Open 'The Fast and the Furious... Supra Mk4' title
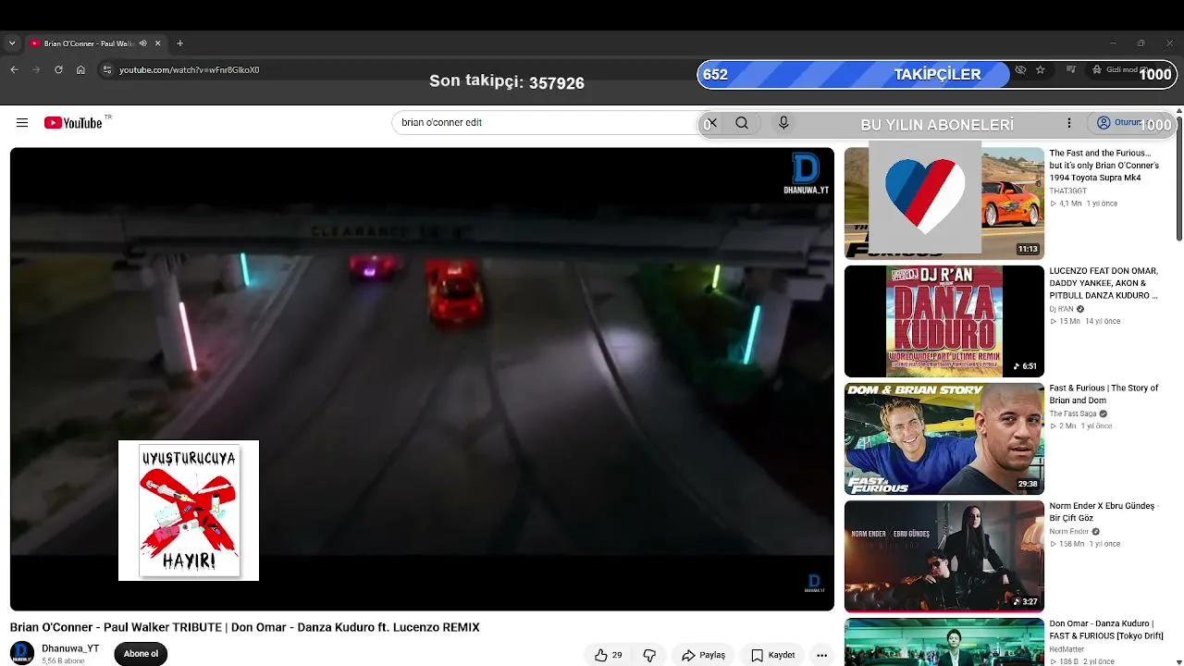The height and width of the screenshot is (666, 1184). click(x=1104, y=166)
